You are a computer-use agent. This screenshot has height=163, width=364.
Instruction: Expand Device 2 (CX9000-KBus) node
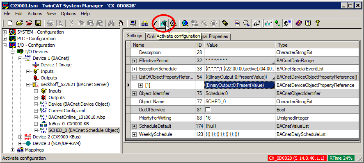click(20, 137)
